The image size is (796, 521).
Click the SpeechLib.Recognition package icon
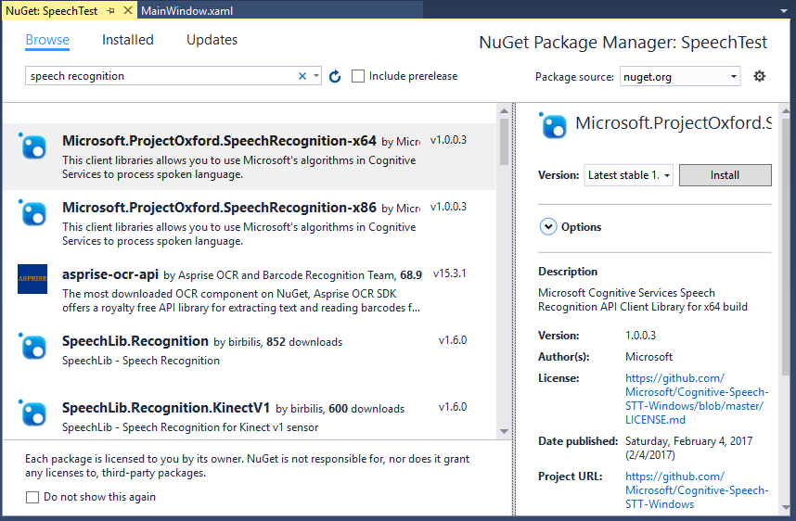pos(33,347)
